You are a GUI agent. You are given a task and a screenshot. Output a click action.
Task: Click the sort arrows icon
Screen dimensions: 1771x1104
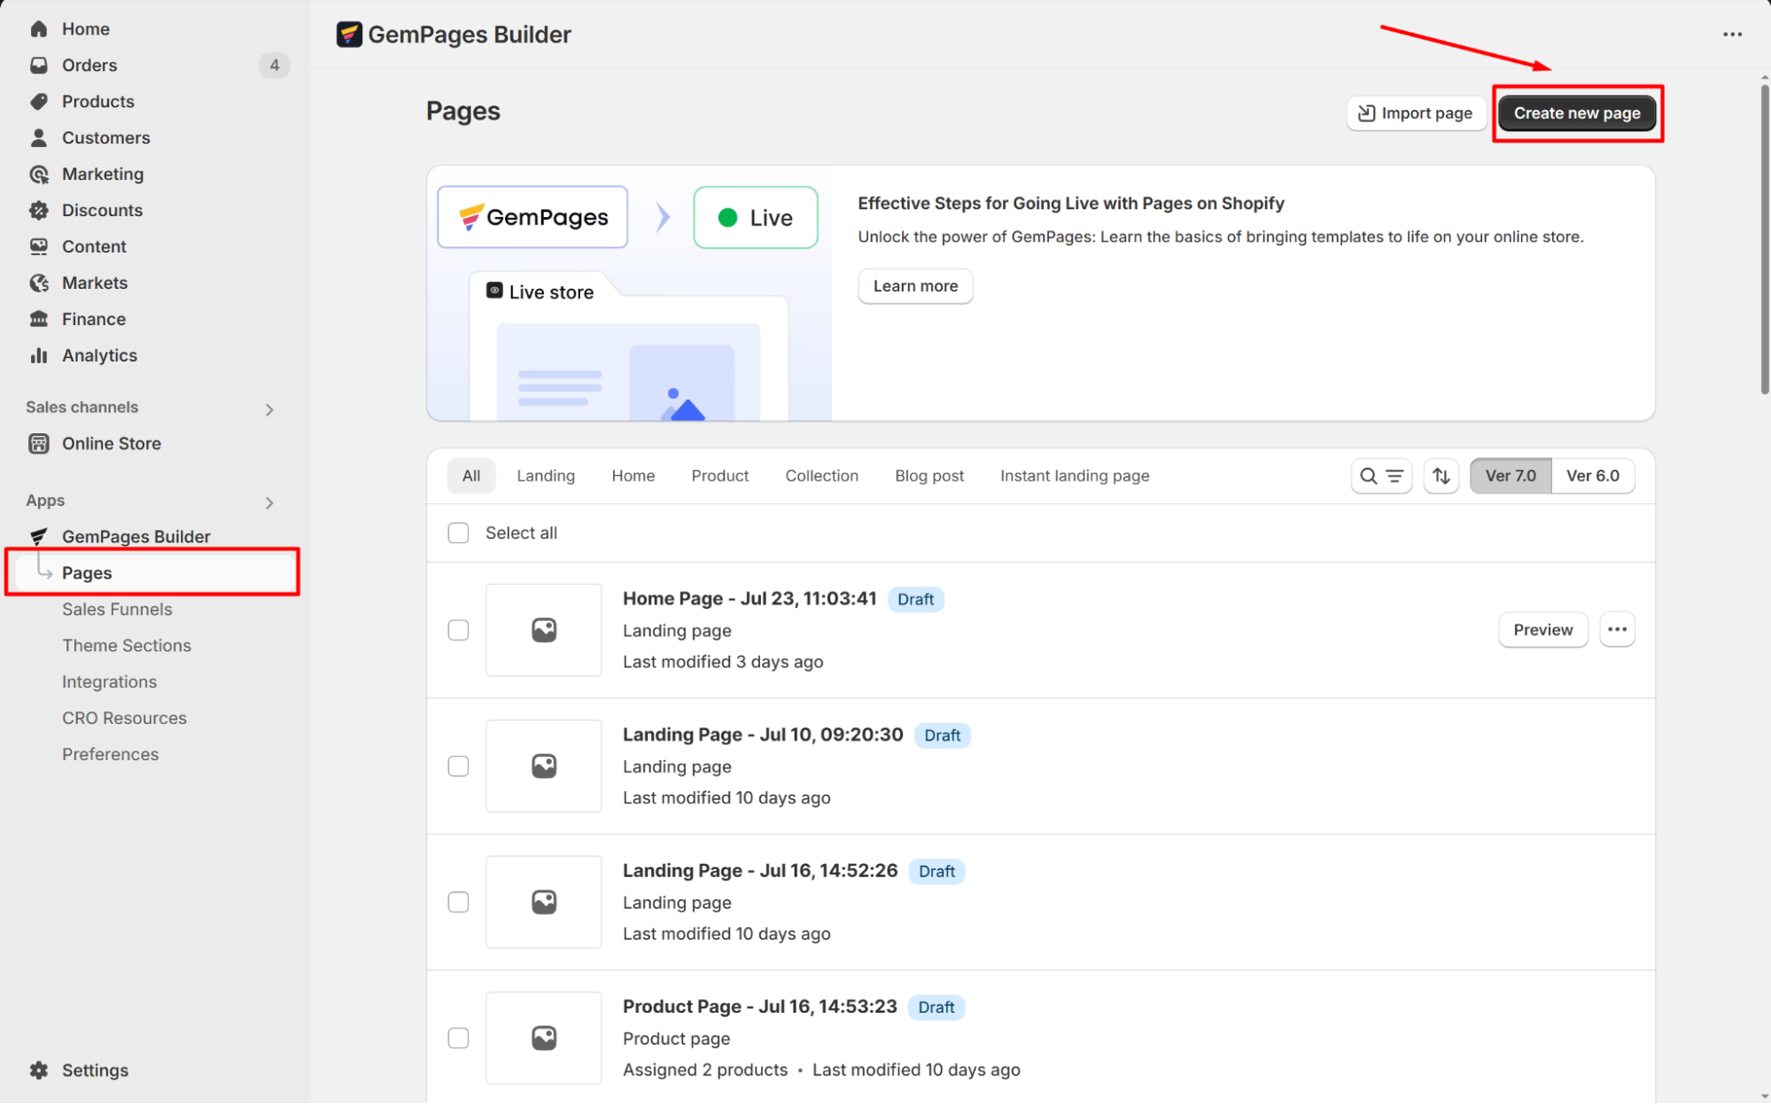[x=1441, y=476]
